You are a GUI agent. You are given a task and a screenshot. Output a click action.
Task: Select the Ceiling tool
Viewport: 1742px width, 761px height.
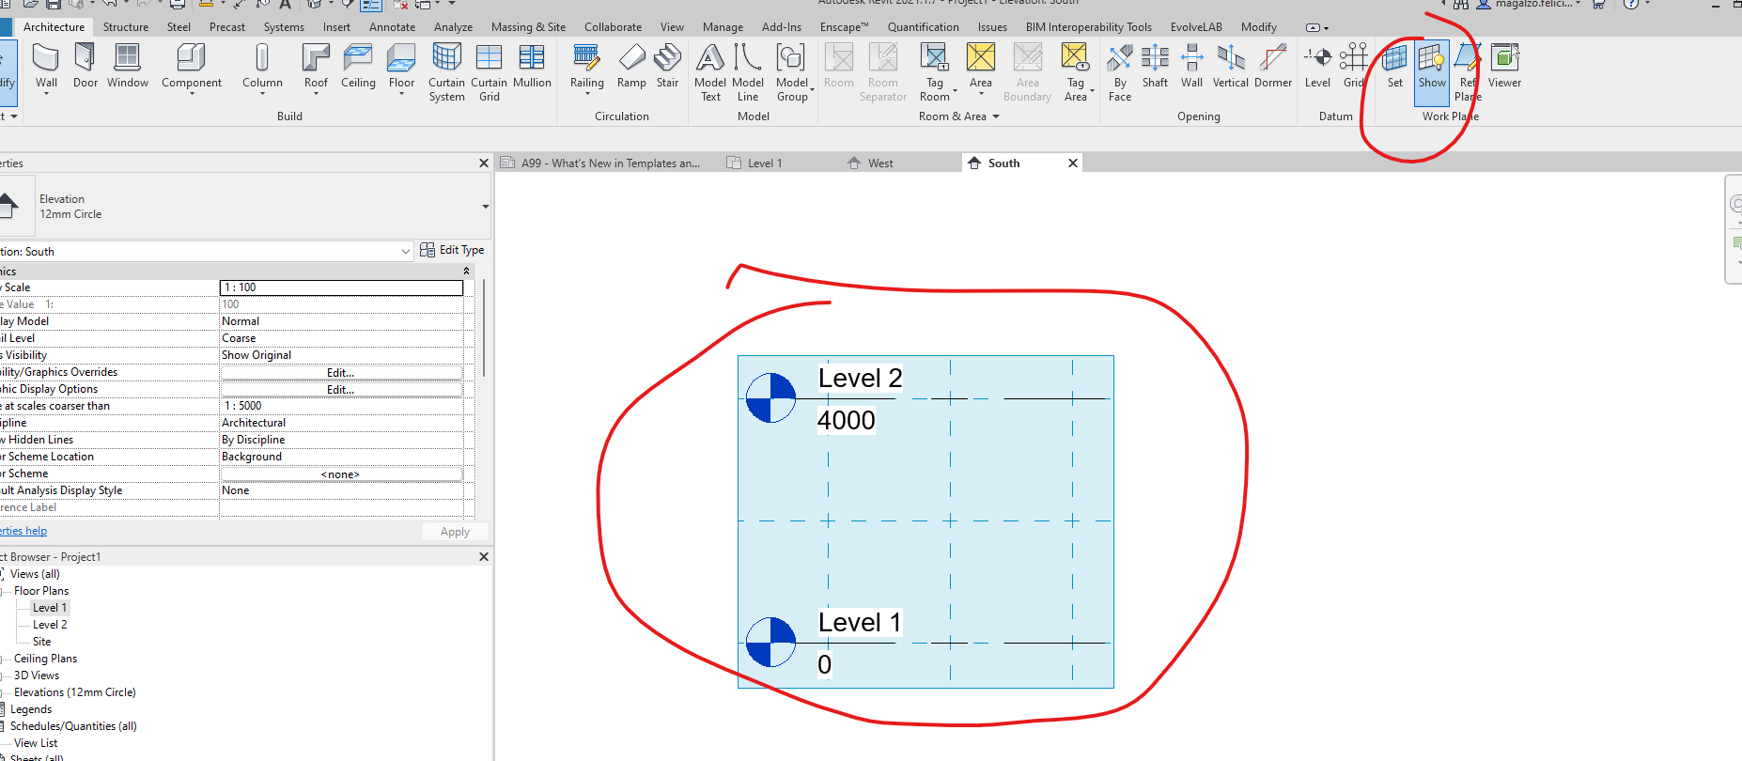pyautogui.click(x=358, y=67)
